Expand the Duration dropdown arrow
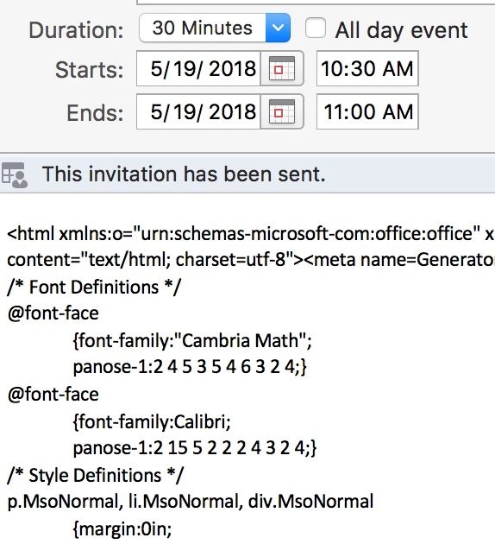Image resolution: width=495 pixels, height=544 pixels. pos(278,28)
